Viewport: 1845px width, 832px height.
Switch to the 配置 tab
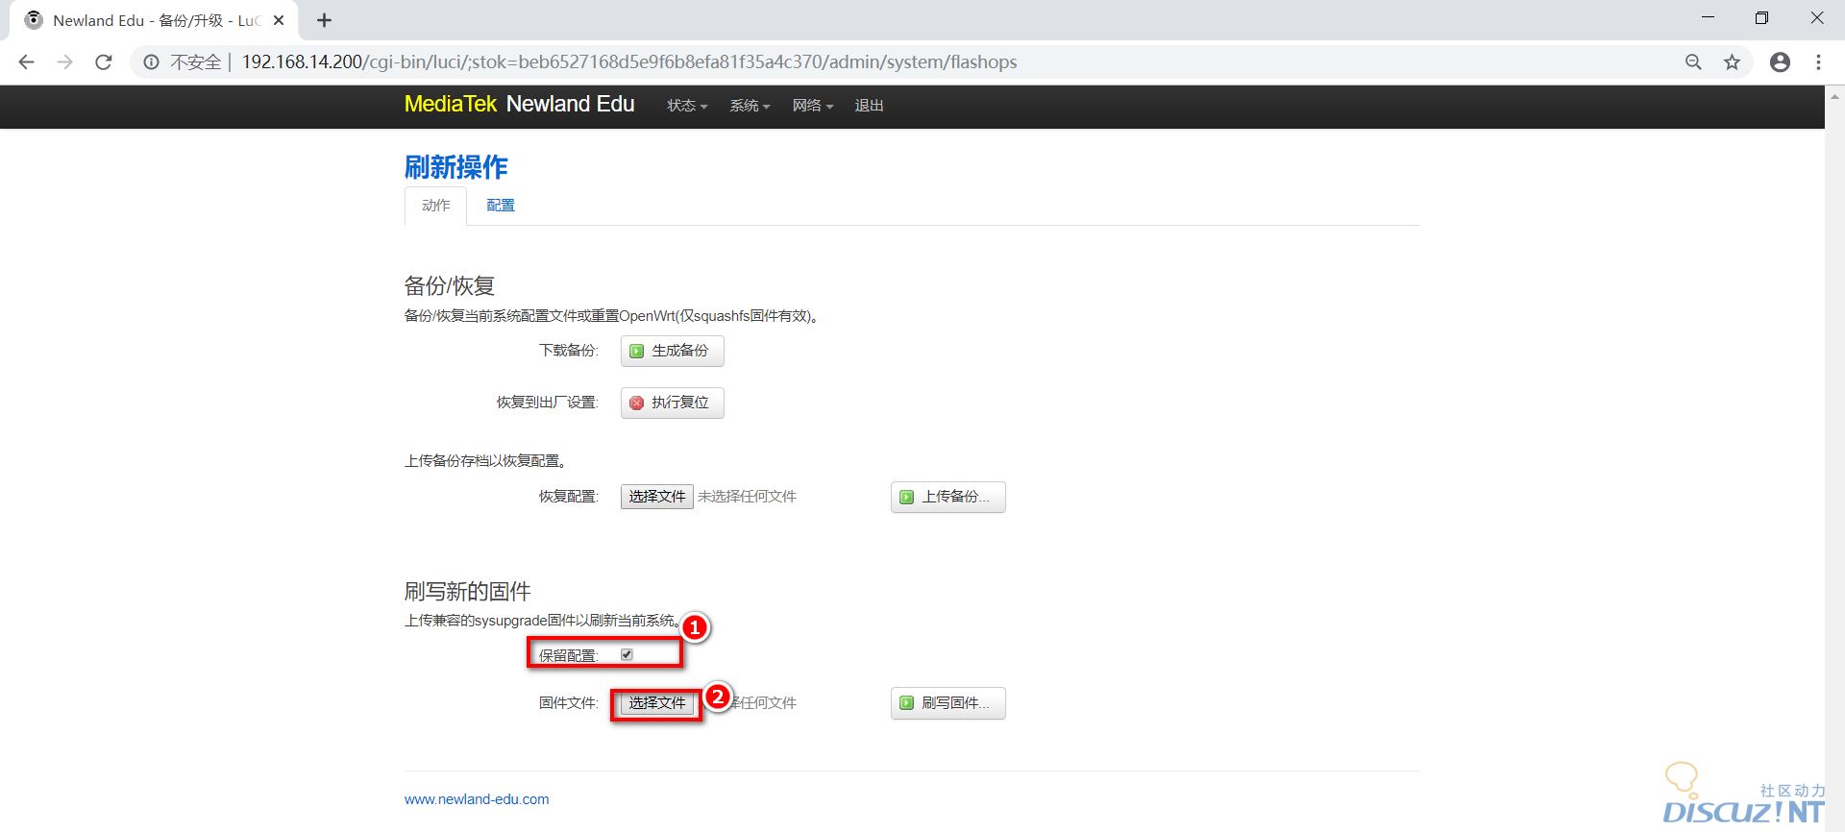coord(500,206)
